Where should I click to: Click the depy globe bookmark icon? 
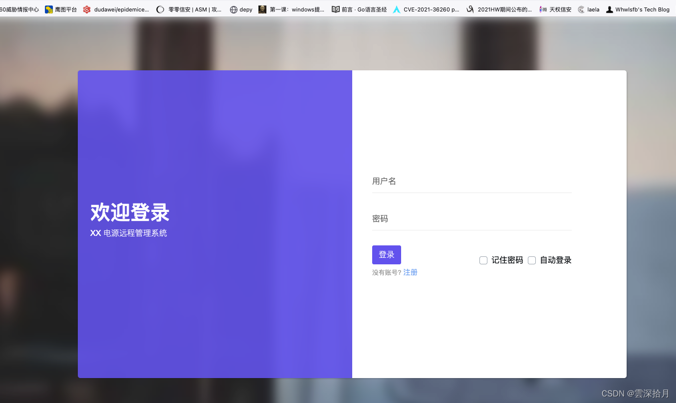233,9
